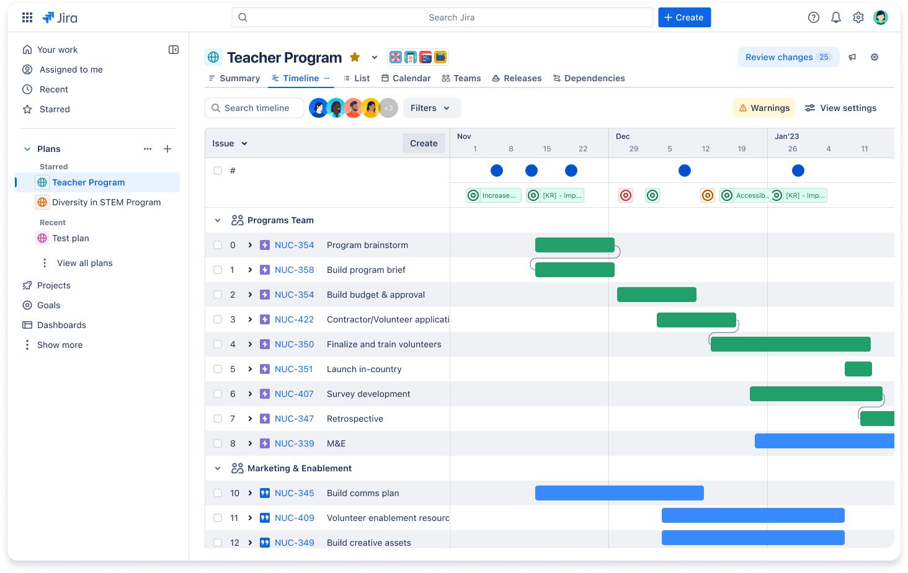This screenshot has width=908, height=573.
Task: Select the Launch in-country row checkbox
Action: 218,369
